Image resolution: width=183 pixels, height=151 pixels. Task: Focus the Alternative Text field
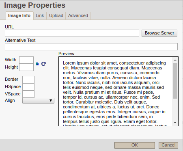click(91, 47)
